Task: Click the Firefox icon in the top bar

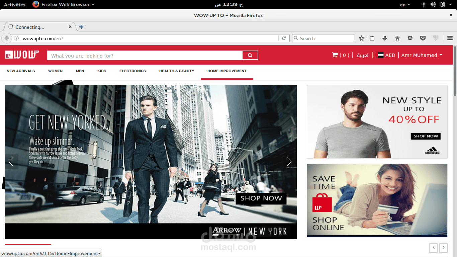Action: point(36,4)
